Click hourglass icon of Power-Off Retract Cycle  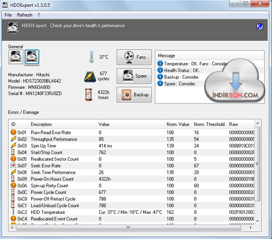(x=13, y=199)
